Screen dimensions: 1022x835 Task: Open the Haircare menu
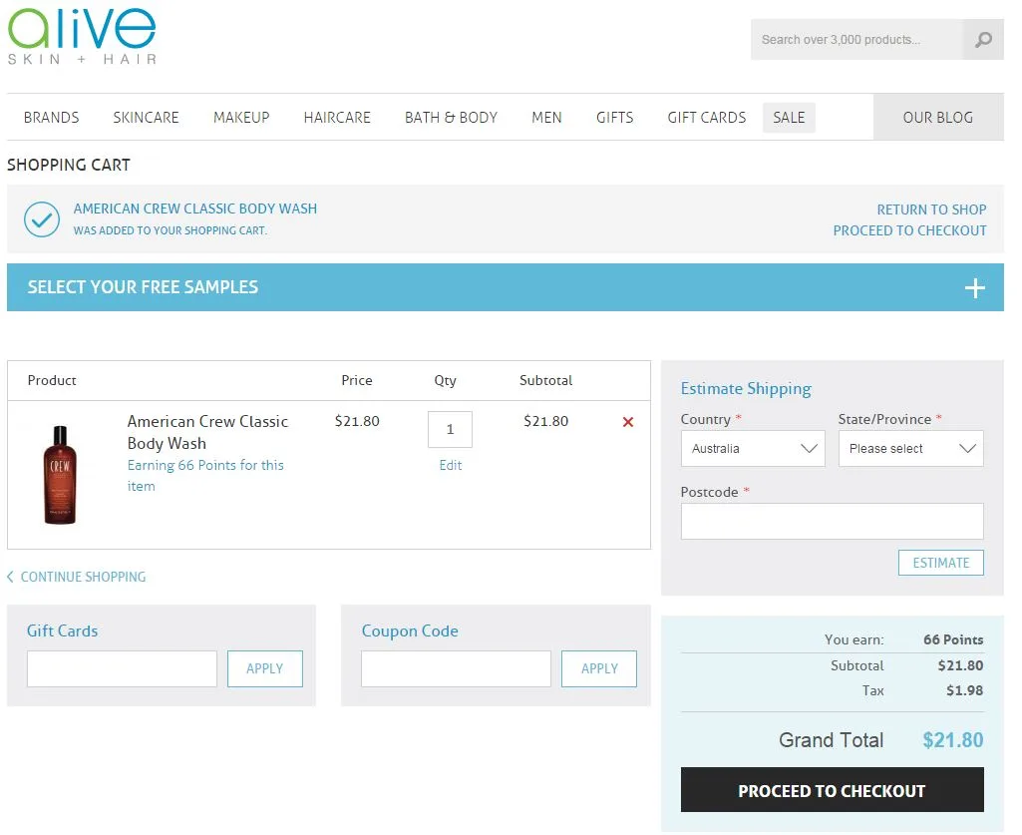337,118
